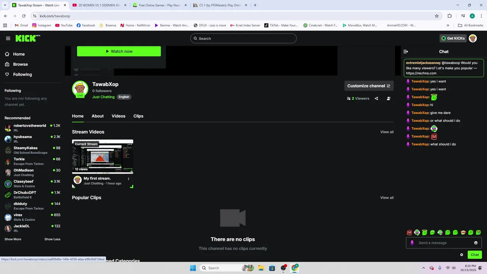Show hidden system tray icons

coord(423,268)
